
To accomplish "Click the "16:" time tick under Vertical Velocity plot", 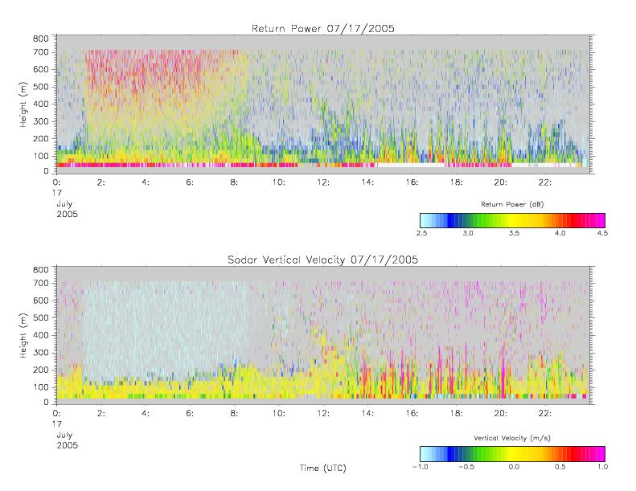I will point(412,414).
